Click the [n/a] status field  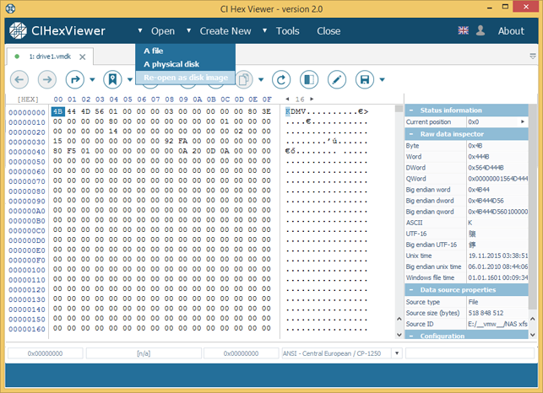[x=144, y=353]
